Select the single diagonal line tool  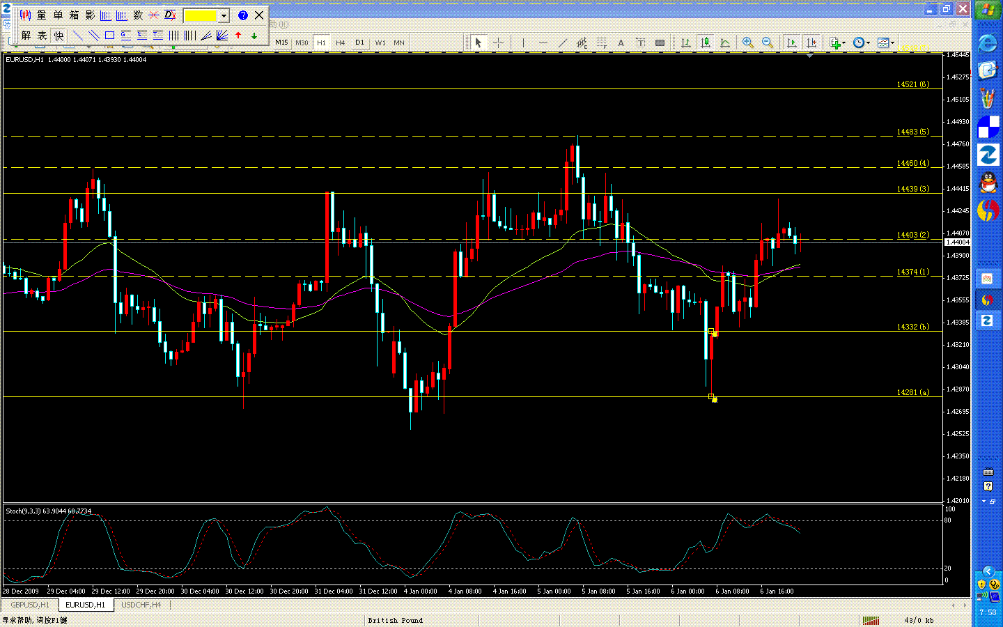click(x=77, y=36)
